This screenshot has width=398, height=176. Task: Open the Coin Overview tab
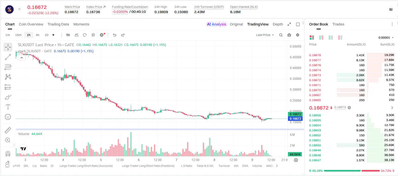[31, 24]
